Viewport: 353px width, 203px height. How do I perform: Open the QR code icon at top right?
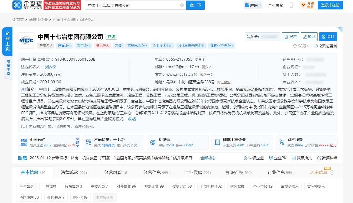[x=340, y=29]
